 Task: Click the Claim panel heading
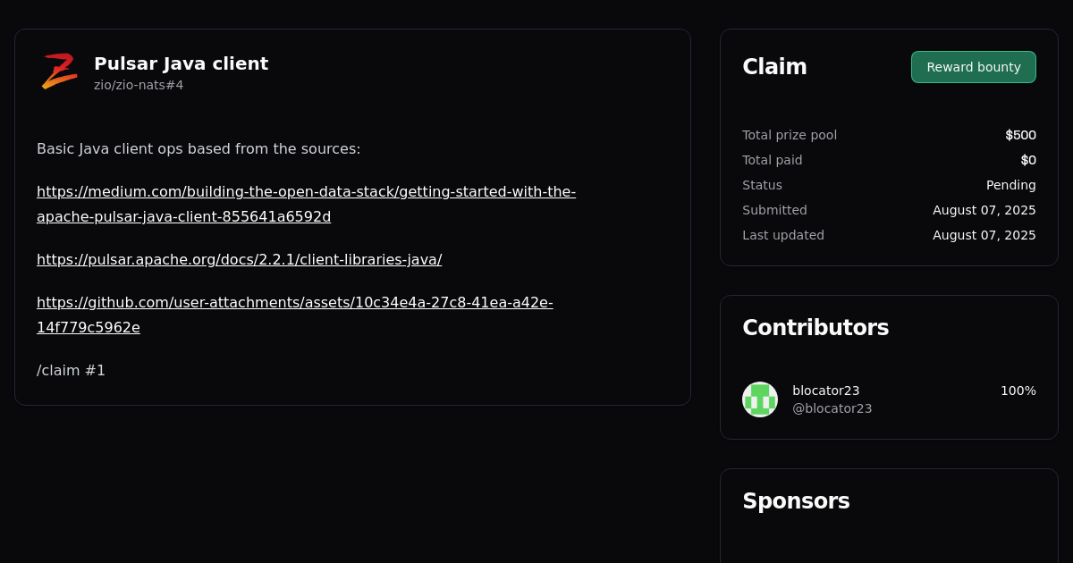tap(774, 66)
